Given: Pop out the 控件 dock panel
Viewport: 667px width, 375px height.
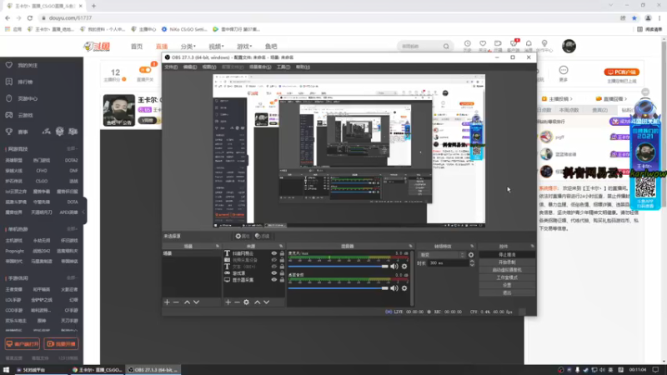Looking at the screenshot, I should tap(532, 246).
